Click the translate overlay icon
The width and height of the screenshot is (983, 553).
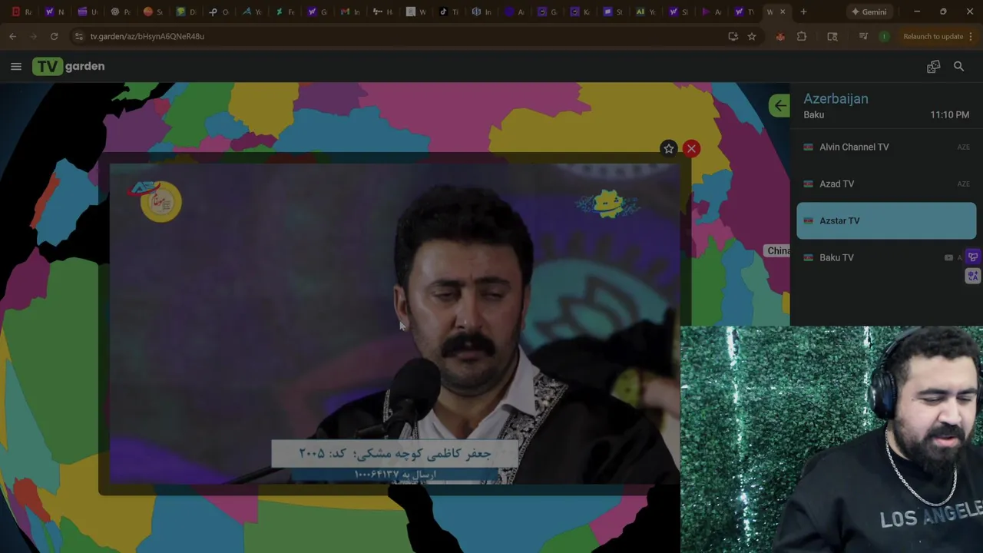coord(973,276)
